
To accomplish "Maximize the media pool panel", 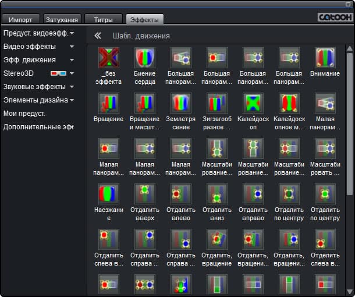I will click(x=348, y=4).
